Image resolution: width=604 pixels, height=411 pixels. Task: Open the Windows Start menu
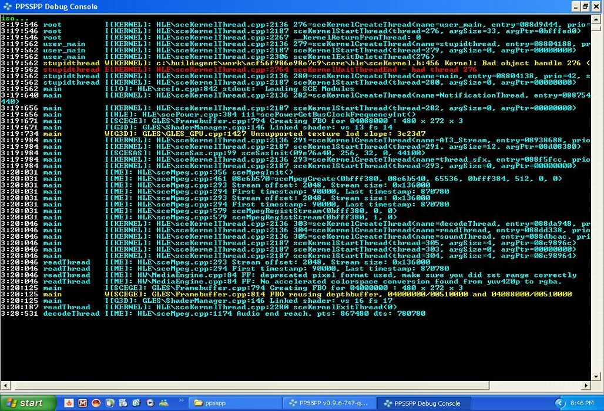[x=28, y=403]
